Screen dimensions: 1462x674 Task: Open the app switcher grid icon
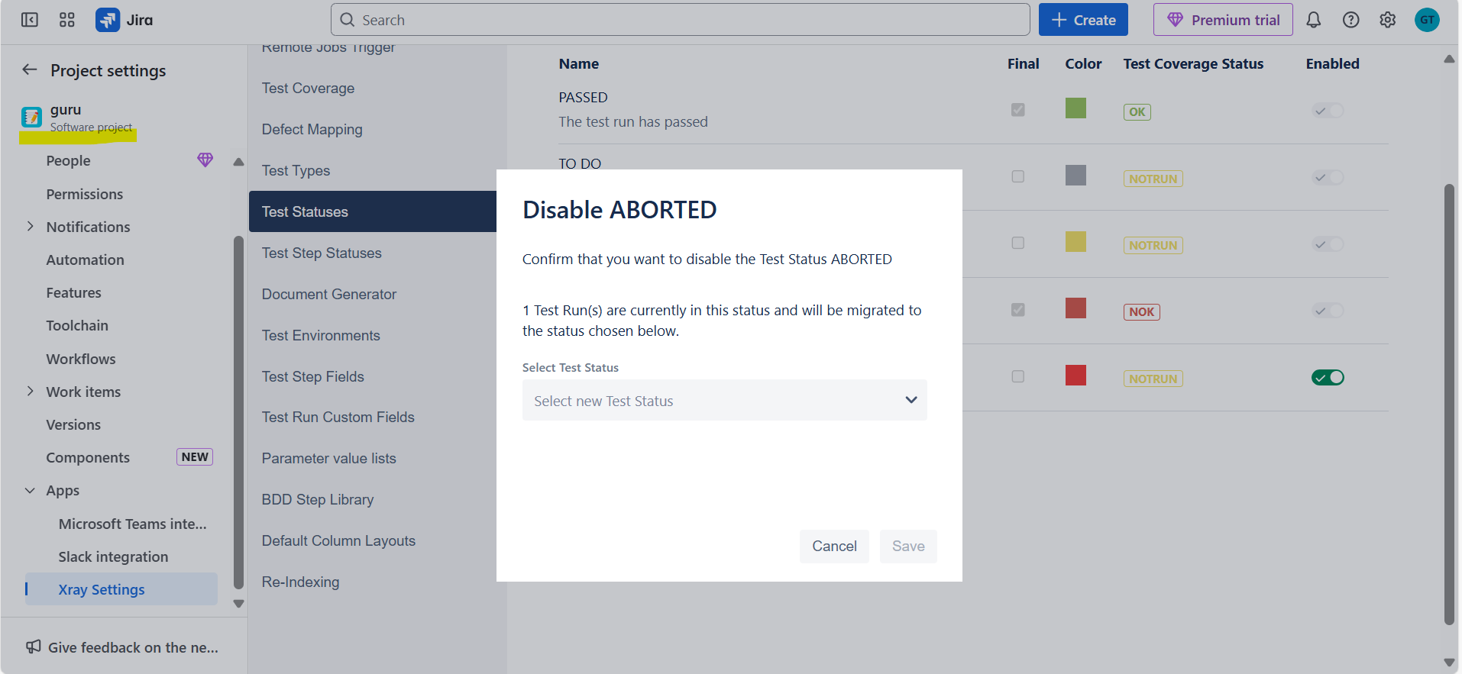(x=67, y=20)
